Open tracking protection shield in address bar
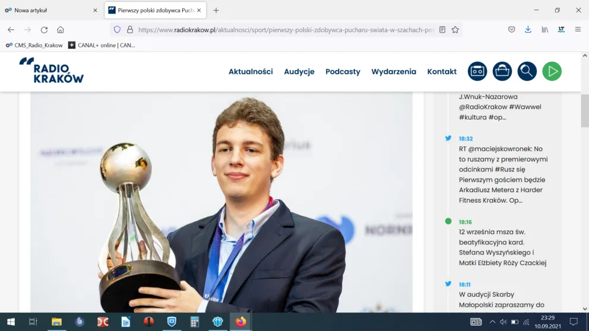Screen dimensions: 589x331 (117, 30)
